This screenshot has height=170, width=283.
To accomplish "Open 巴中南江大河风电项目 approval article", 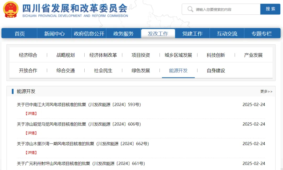I will (79, 105).
